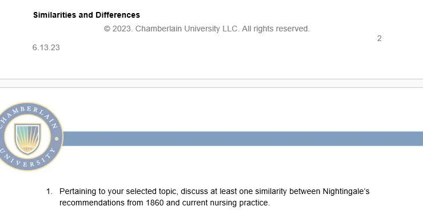Select the "Similarities and Differences" heading

(86, 15)
